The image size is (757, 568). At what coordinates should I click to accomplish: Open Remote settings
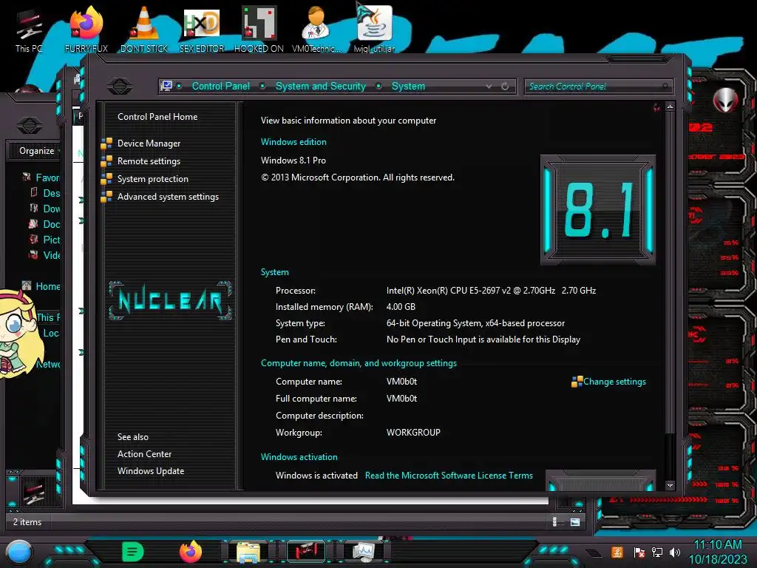tap(149, 161)
